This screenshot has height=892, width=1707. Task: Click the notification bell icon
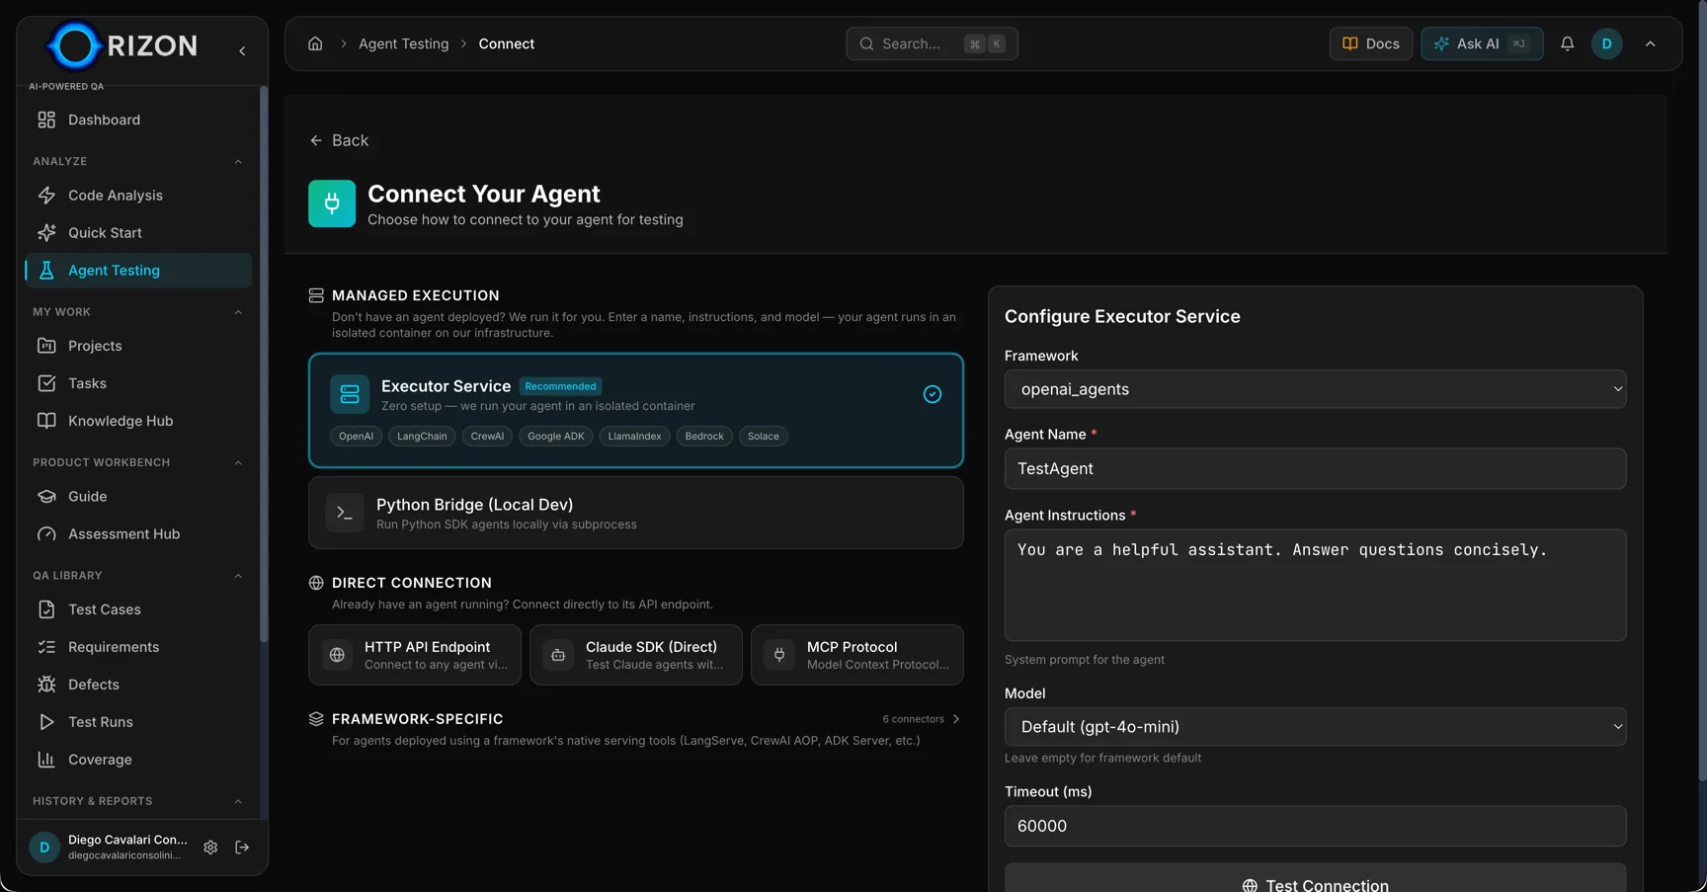click(x=1568, y=43)
